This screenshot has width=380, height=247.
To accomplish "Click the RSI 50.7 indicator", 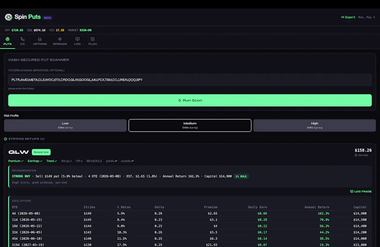I will 66,161.
